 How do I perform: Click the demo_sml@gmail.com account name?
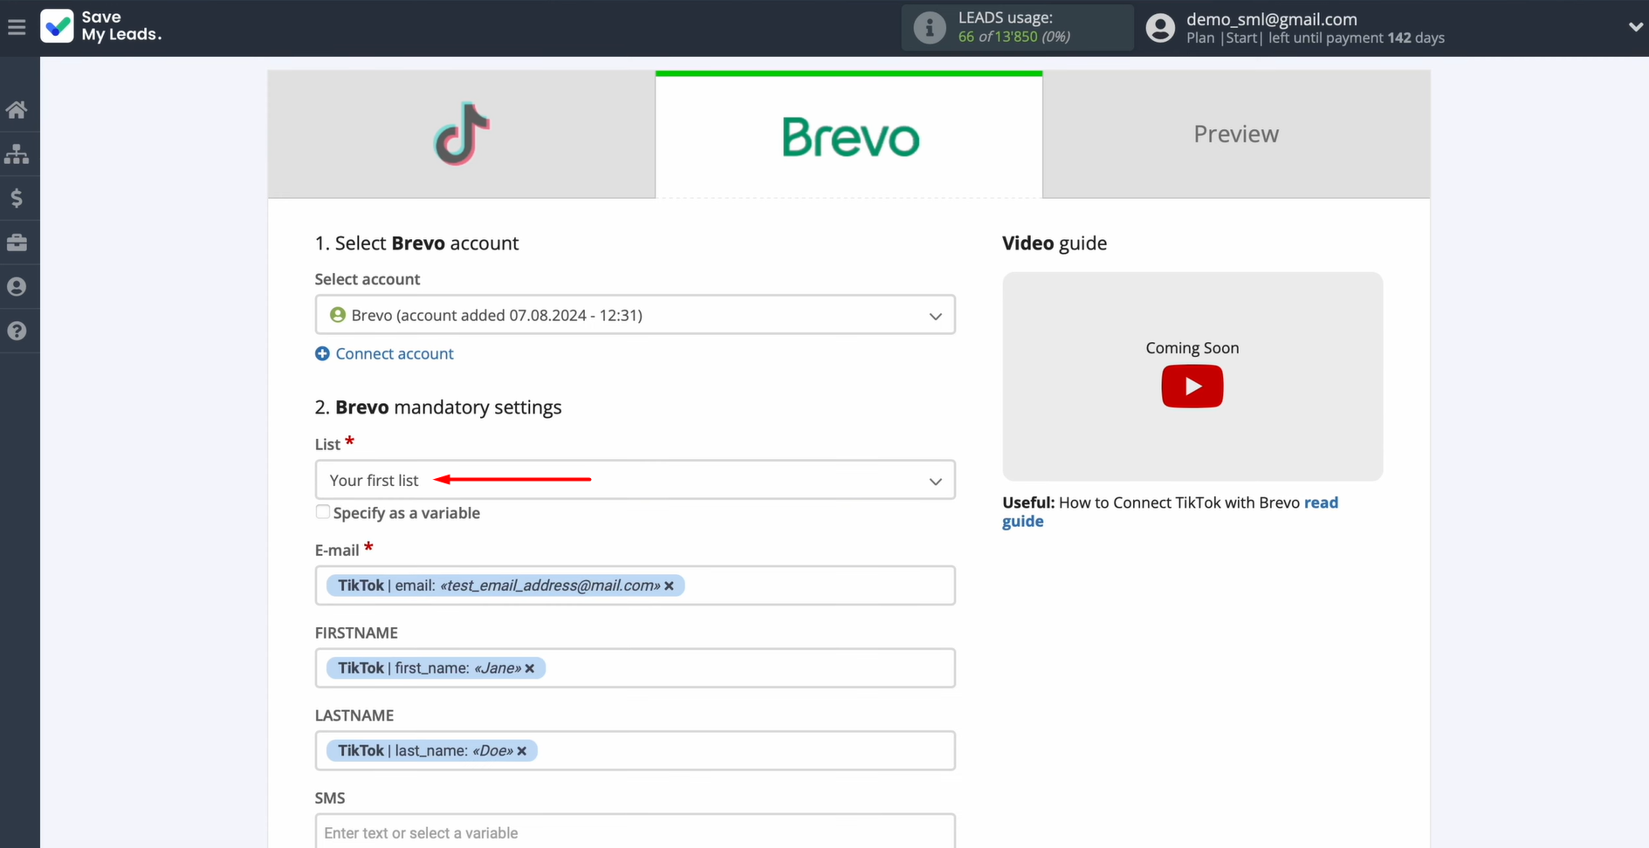1271,19
